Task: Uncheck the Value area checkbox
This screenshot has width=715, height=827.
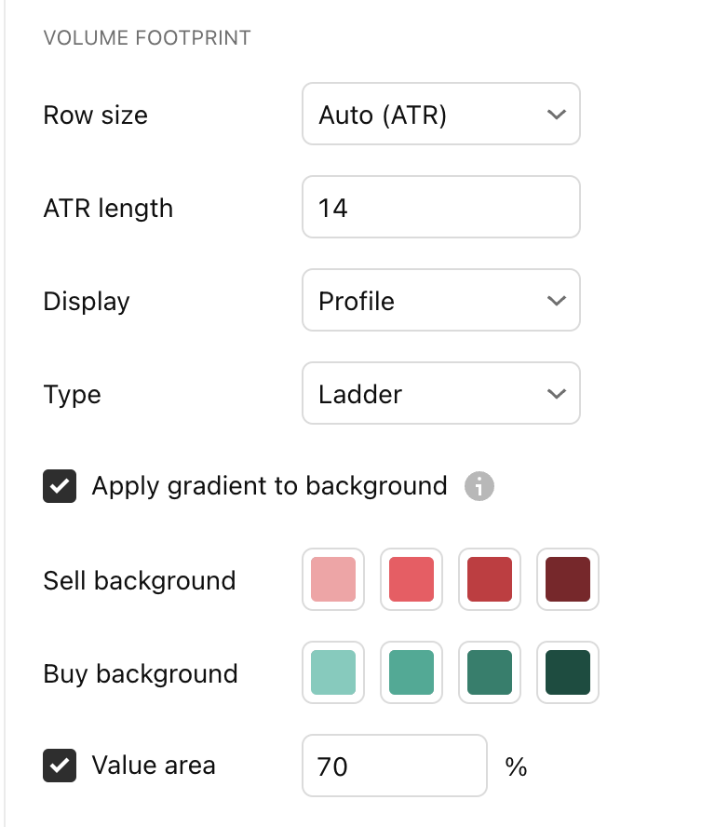Action: pyautogui.click(x=60, y=766)
